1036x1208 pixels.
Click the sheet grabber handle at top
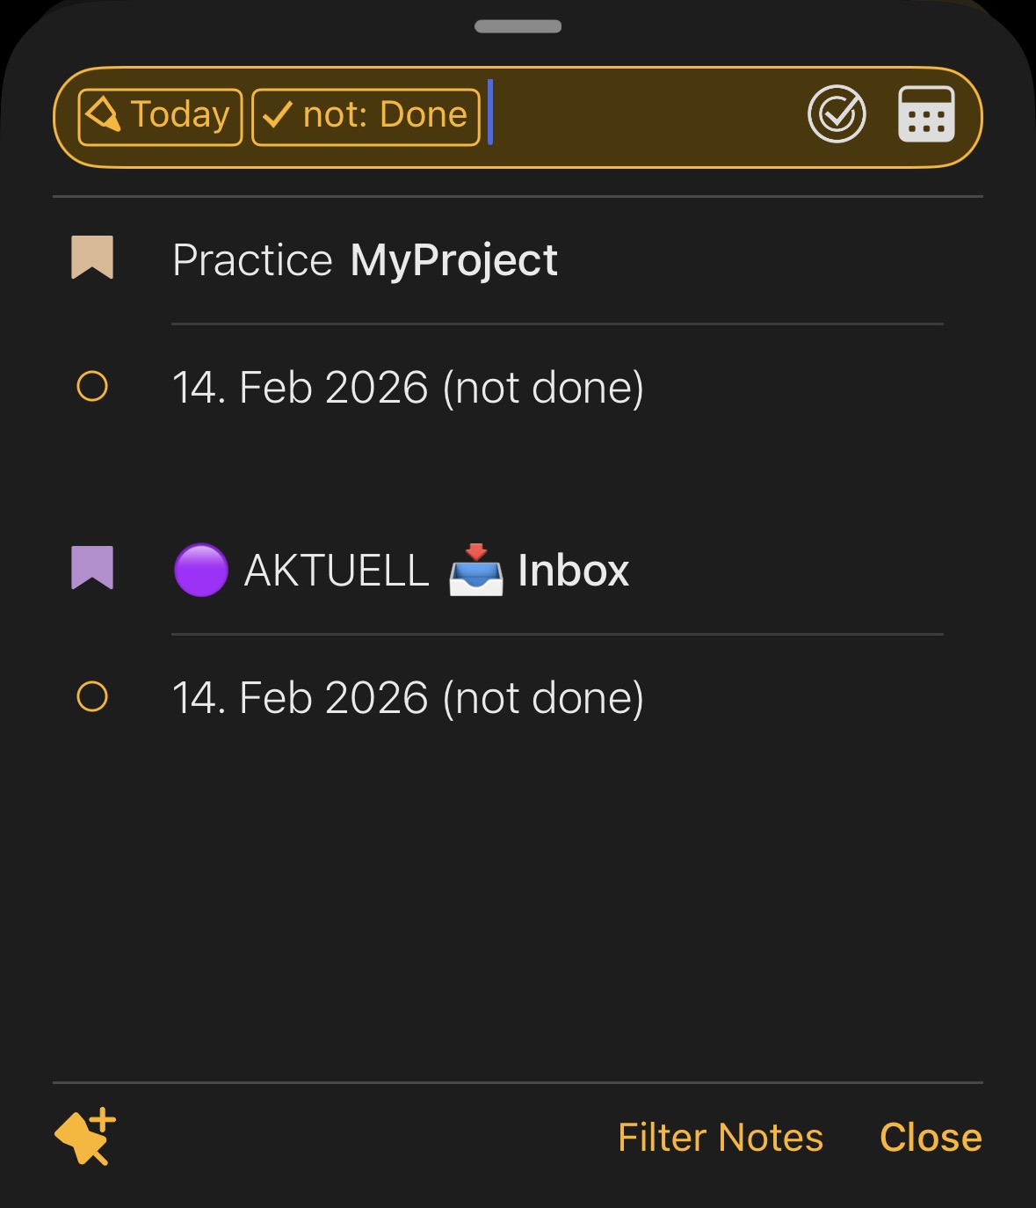click(x=518, y=26)
